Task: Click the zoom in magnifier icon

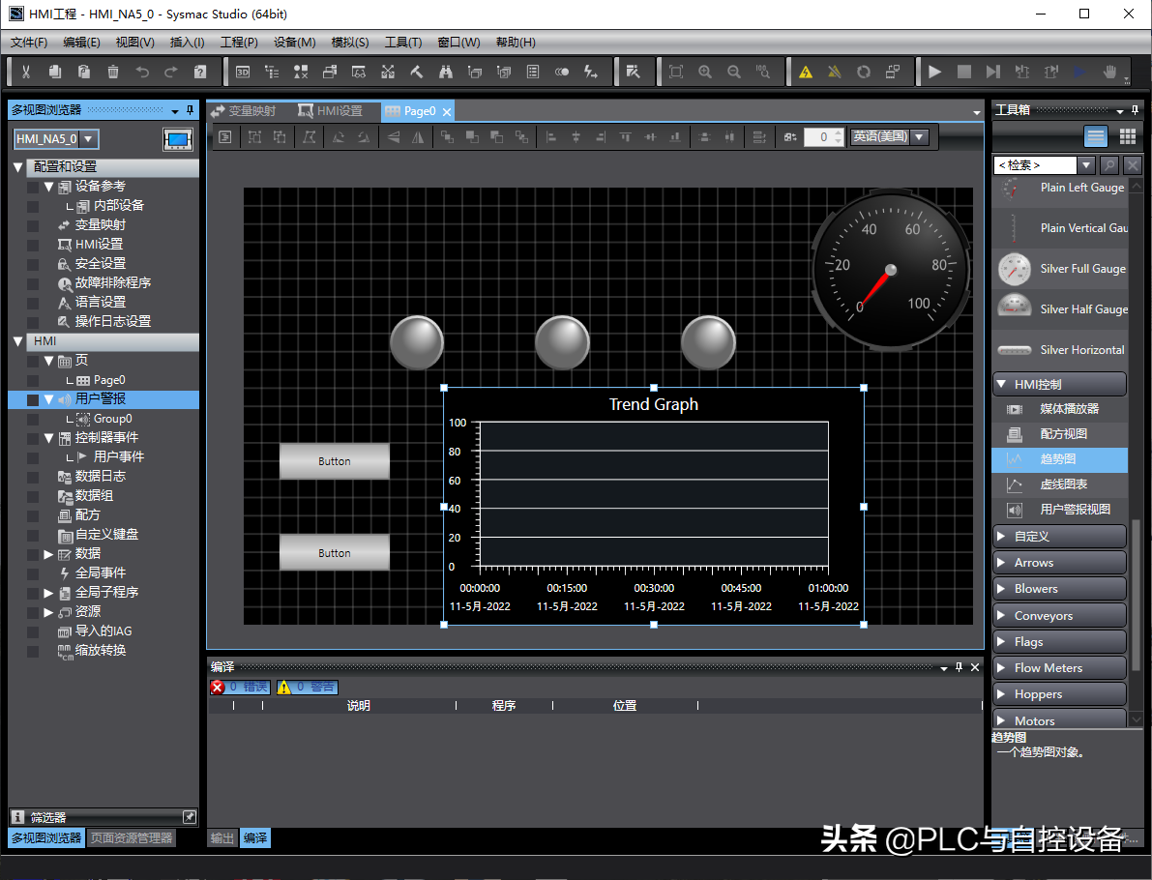Action: point(705,72)
